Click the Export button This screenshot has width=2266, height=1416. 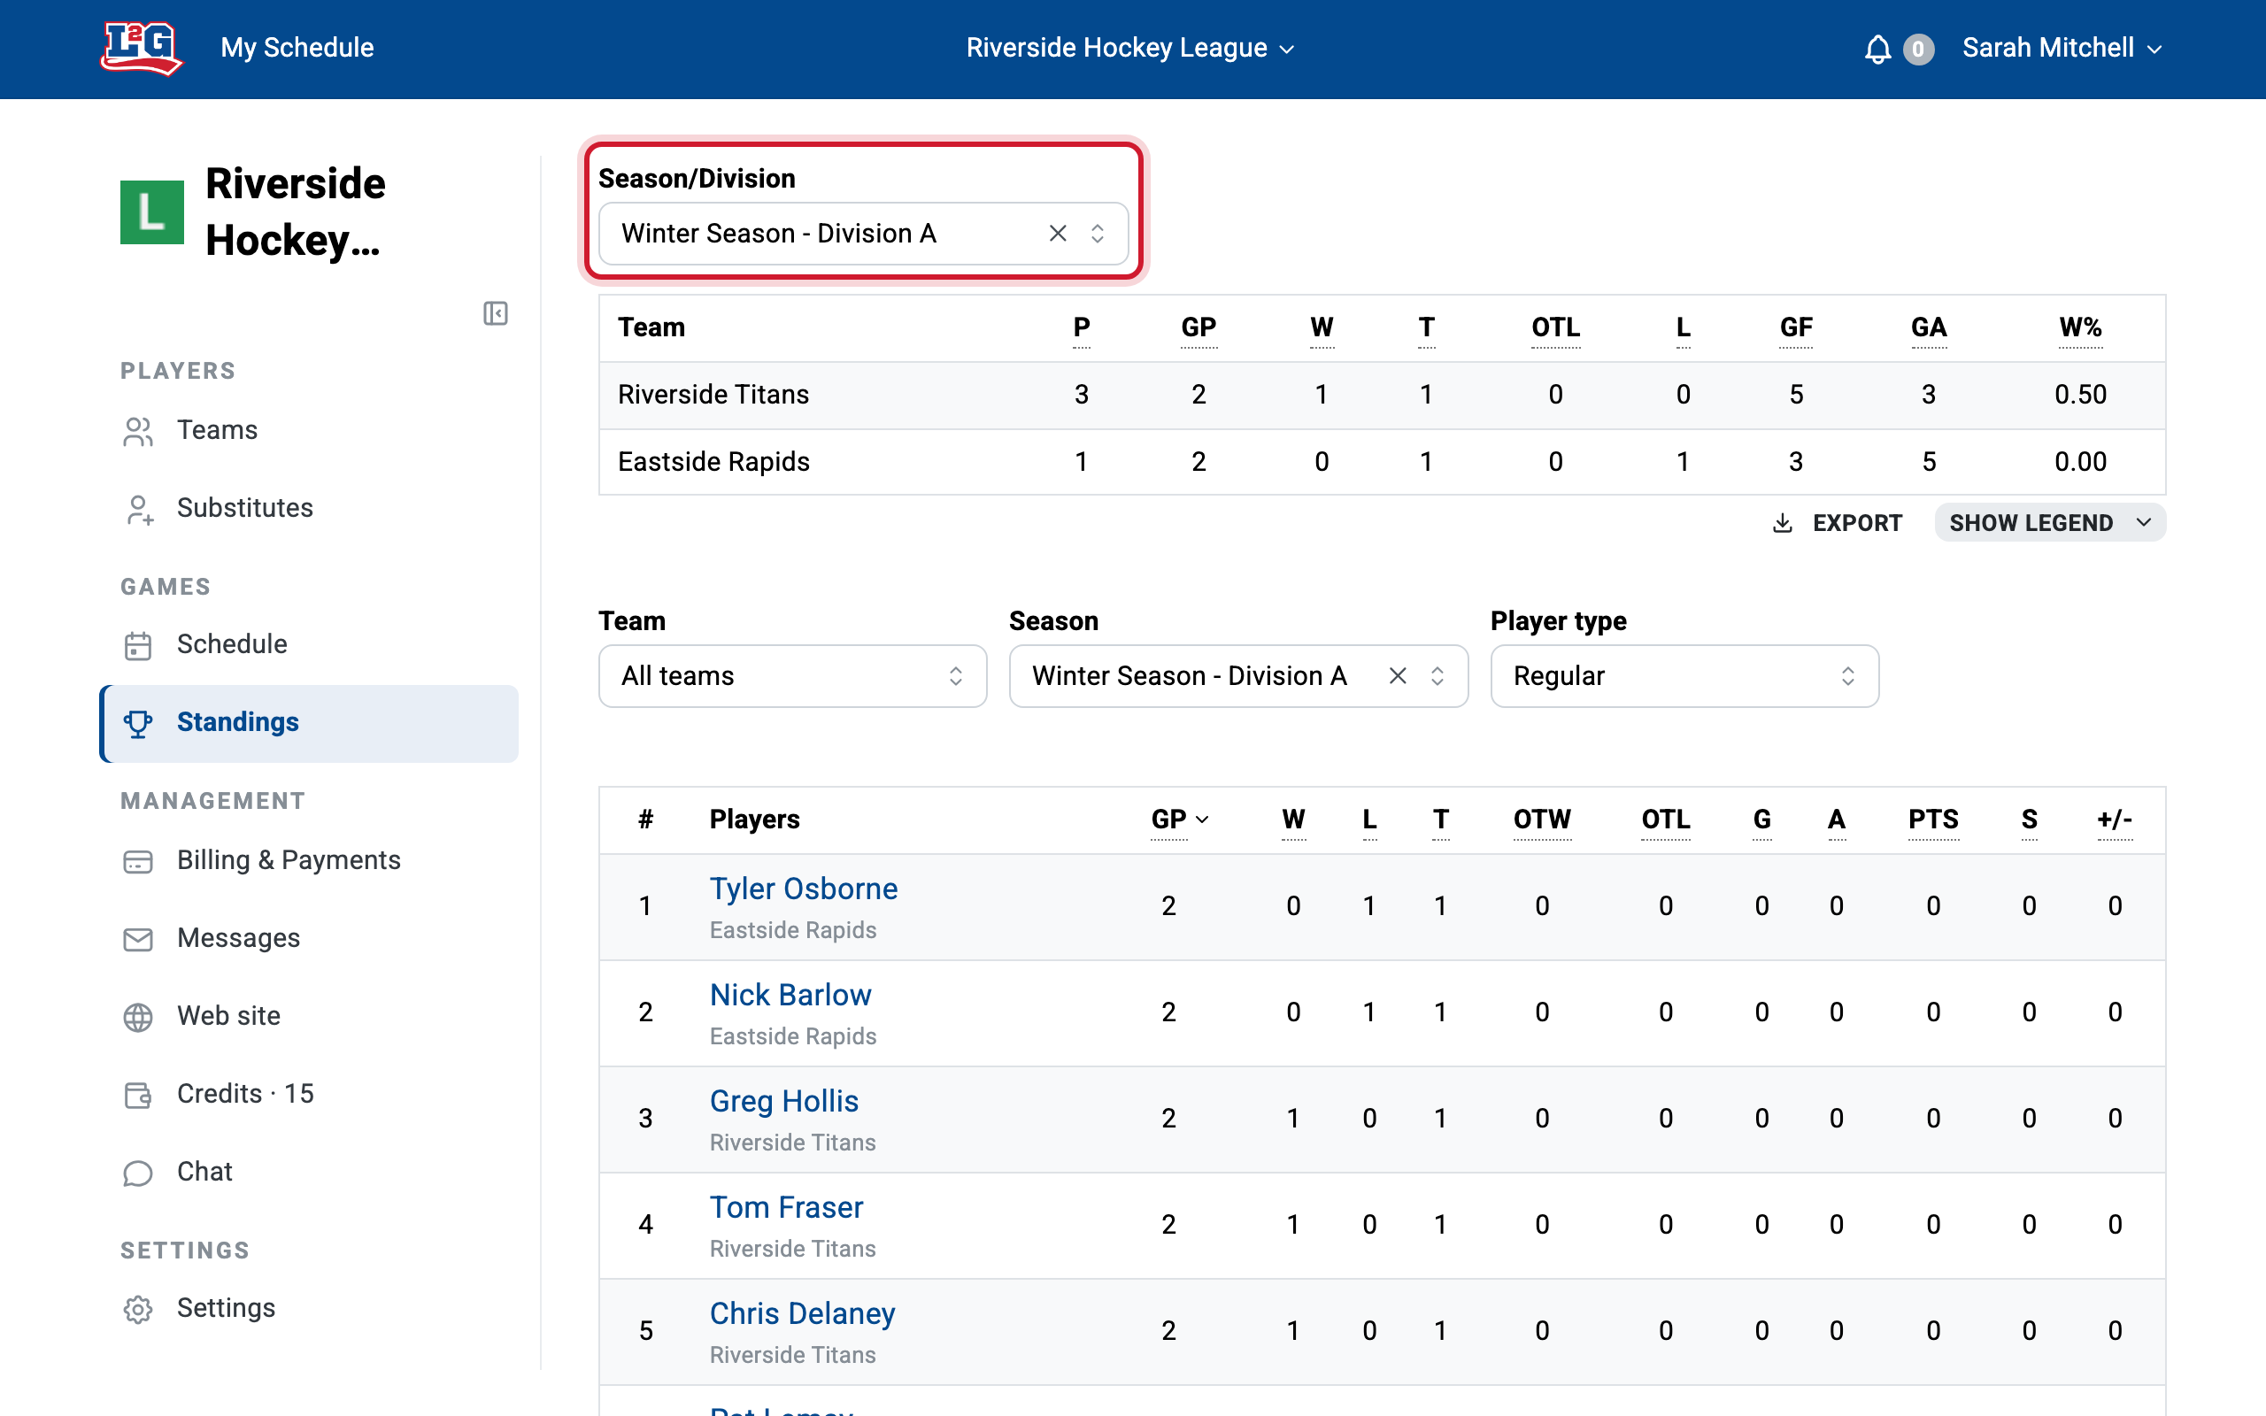click(1838, 522)
